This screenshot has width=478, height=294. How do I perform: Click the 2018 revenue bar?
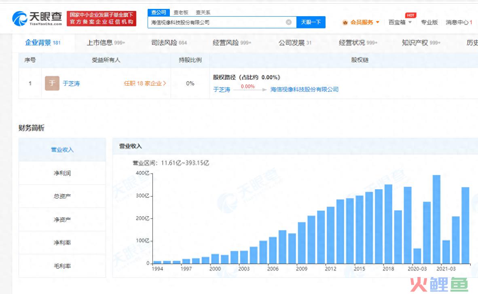388,224
